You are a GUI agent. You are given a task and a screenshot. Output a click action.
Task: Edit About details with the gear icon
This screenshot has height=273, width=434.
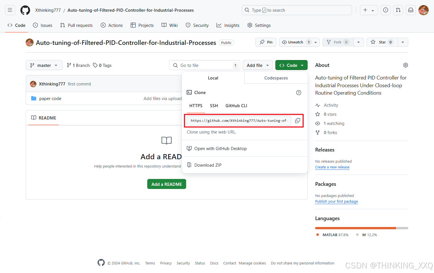coord(405,65)
